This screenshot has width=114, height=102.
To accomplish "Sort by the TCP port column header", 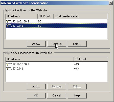I will click(45, 16).
